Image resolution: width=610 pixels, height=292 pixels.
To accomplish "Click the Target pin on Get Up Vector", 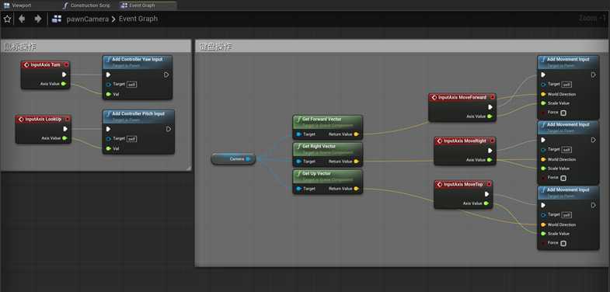I will 298,189.
